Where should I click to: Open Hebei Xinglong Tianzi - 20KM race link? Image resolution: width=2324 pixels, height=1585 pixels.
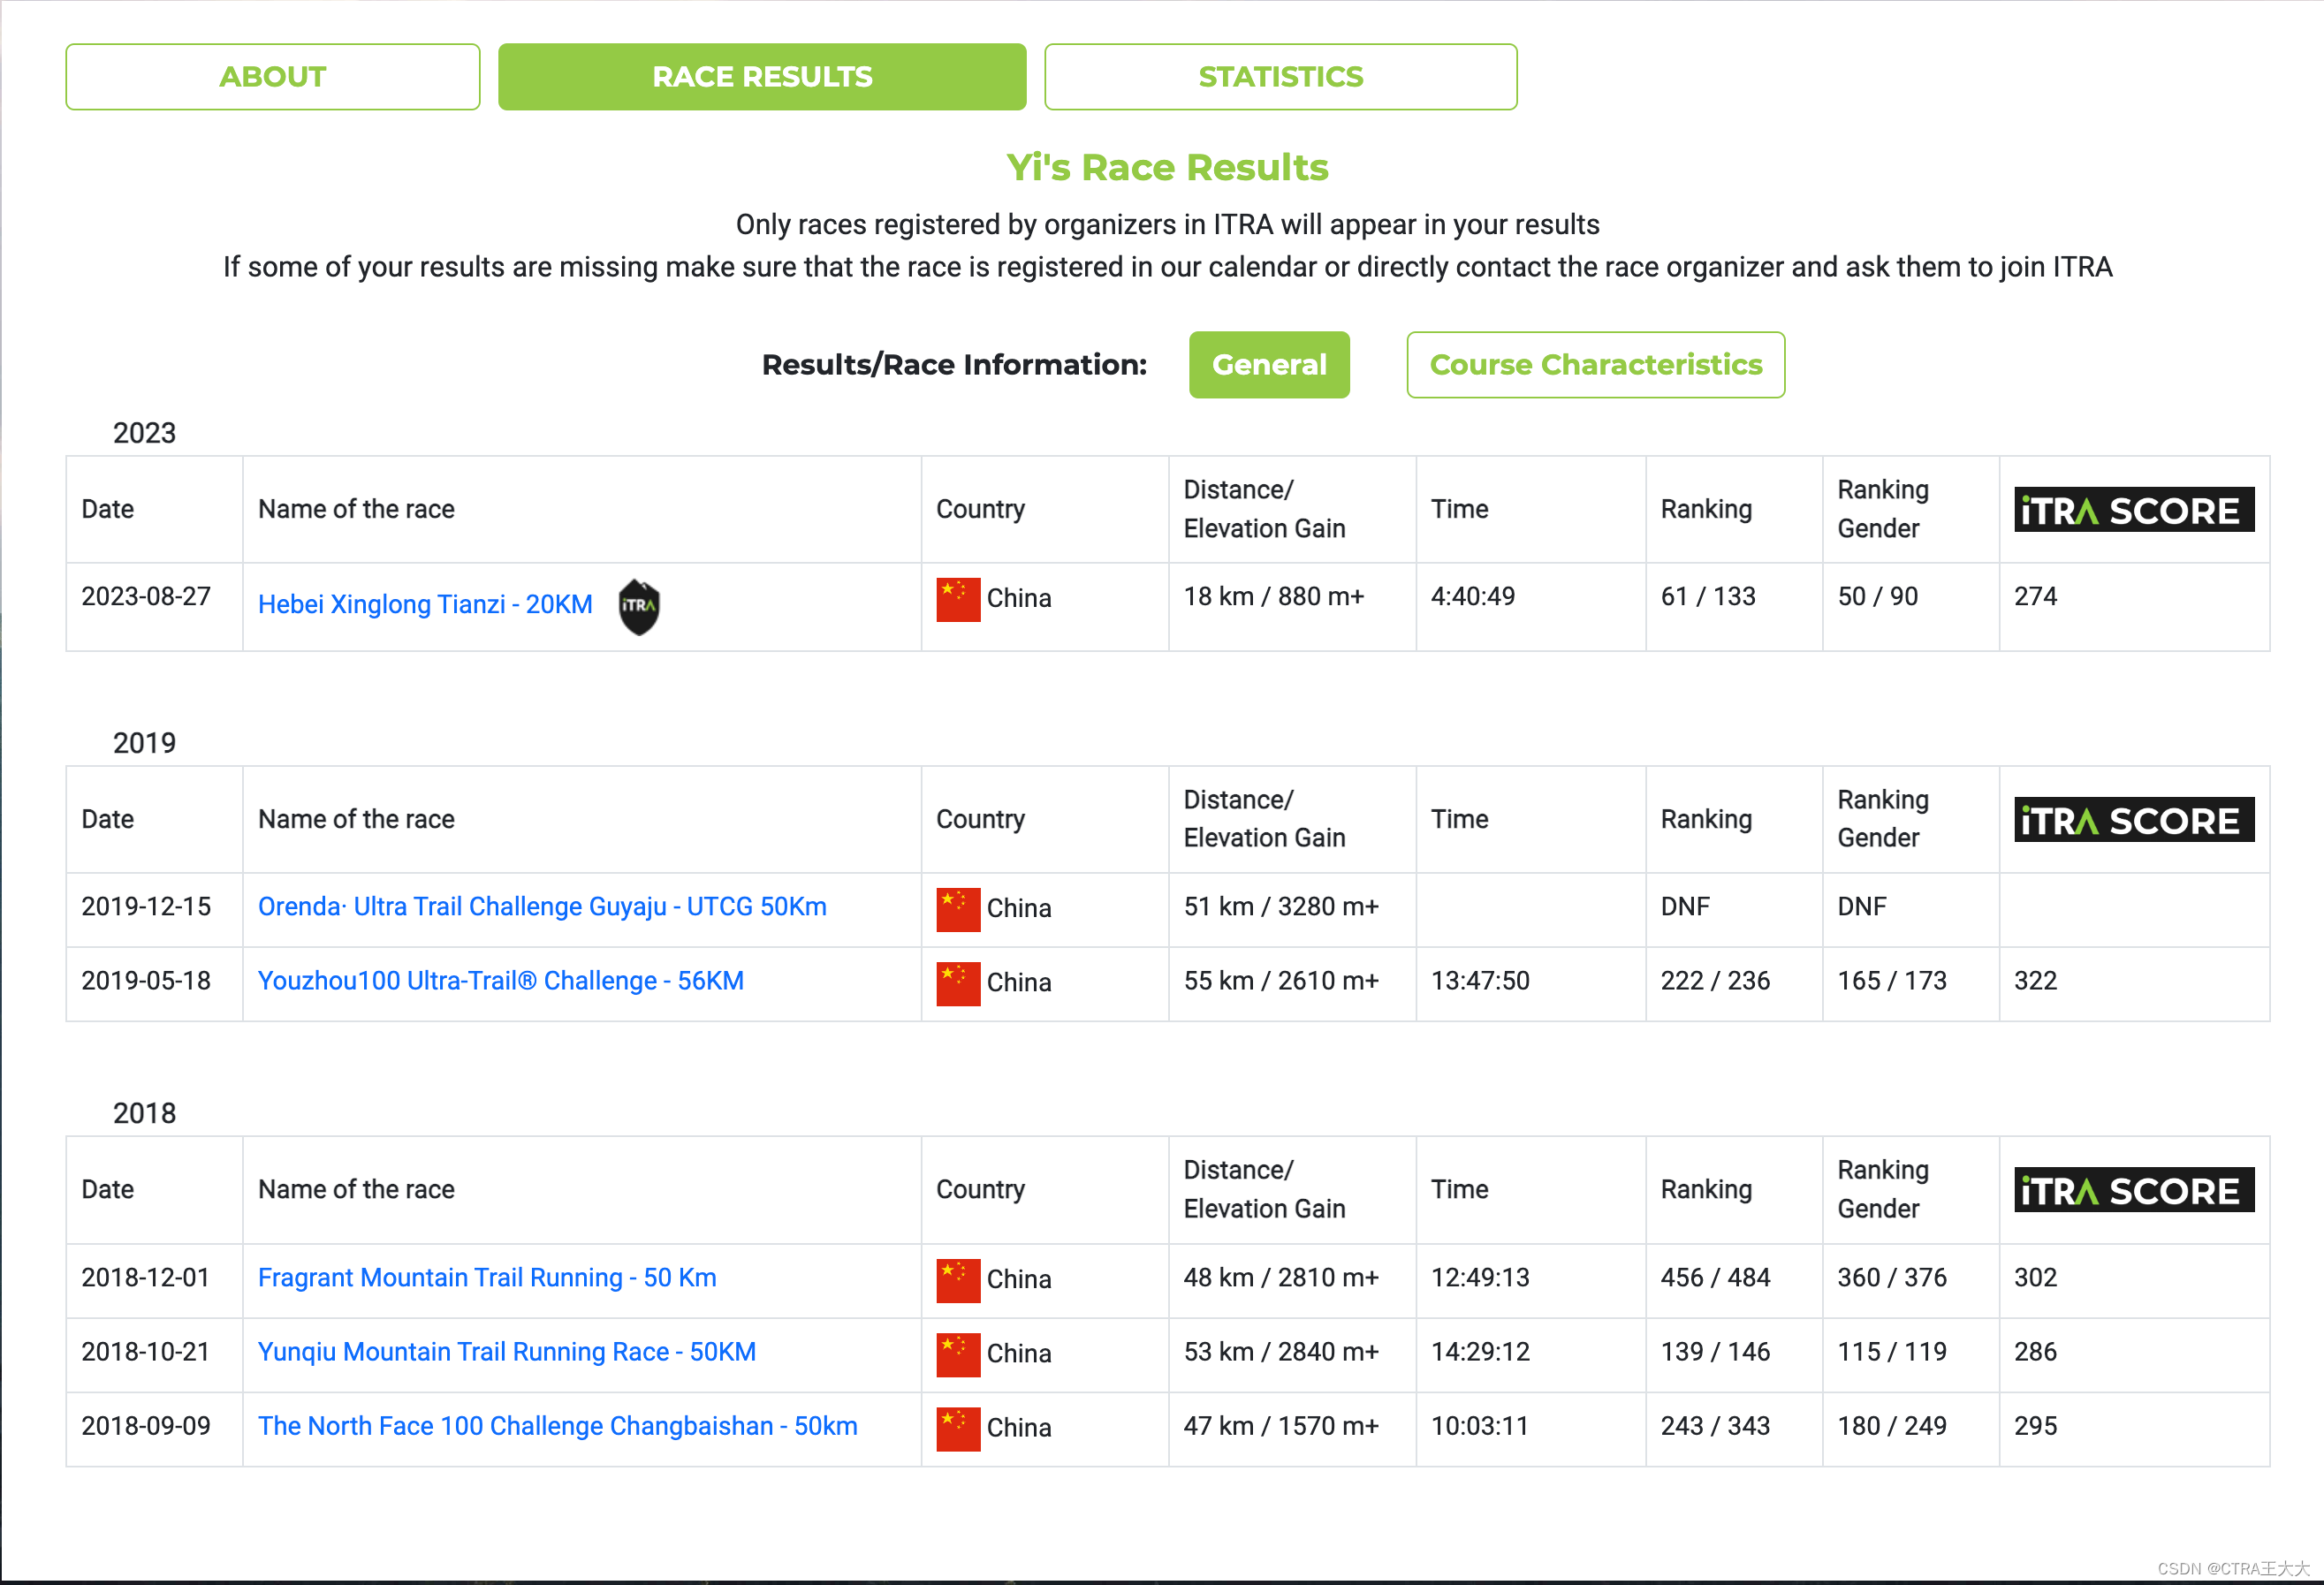coord(425,605)
